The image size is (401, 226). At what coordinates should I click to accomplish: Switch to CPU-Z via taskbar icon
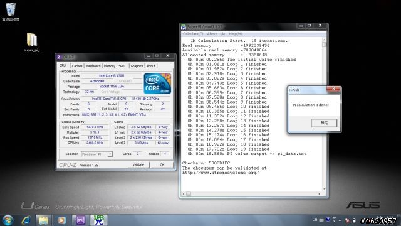tap(81, 220)
